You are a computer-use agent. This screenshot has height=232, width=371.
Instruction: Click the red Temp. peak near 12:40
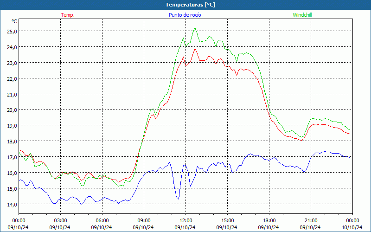tap(195, 49)
